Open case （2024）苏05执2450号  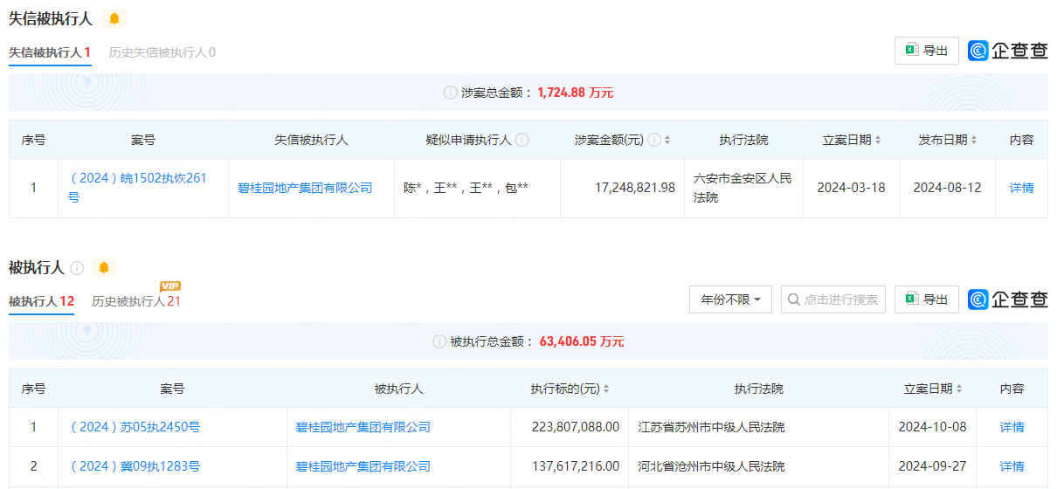[x=134, y=427]
